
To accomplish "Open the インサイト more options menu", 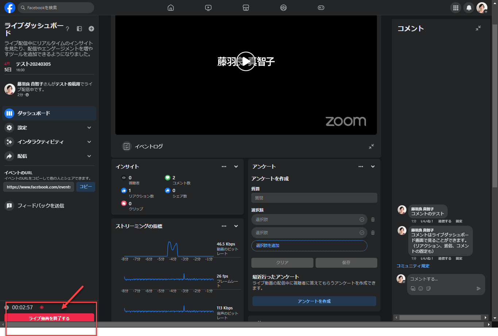I will coord(224,167).
